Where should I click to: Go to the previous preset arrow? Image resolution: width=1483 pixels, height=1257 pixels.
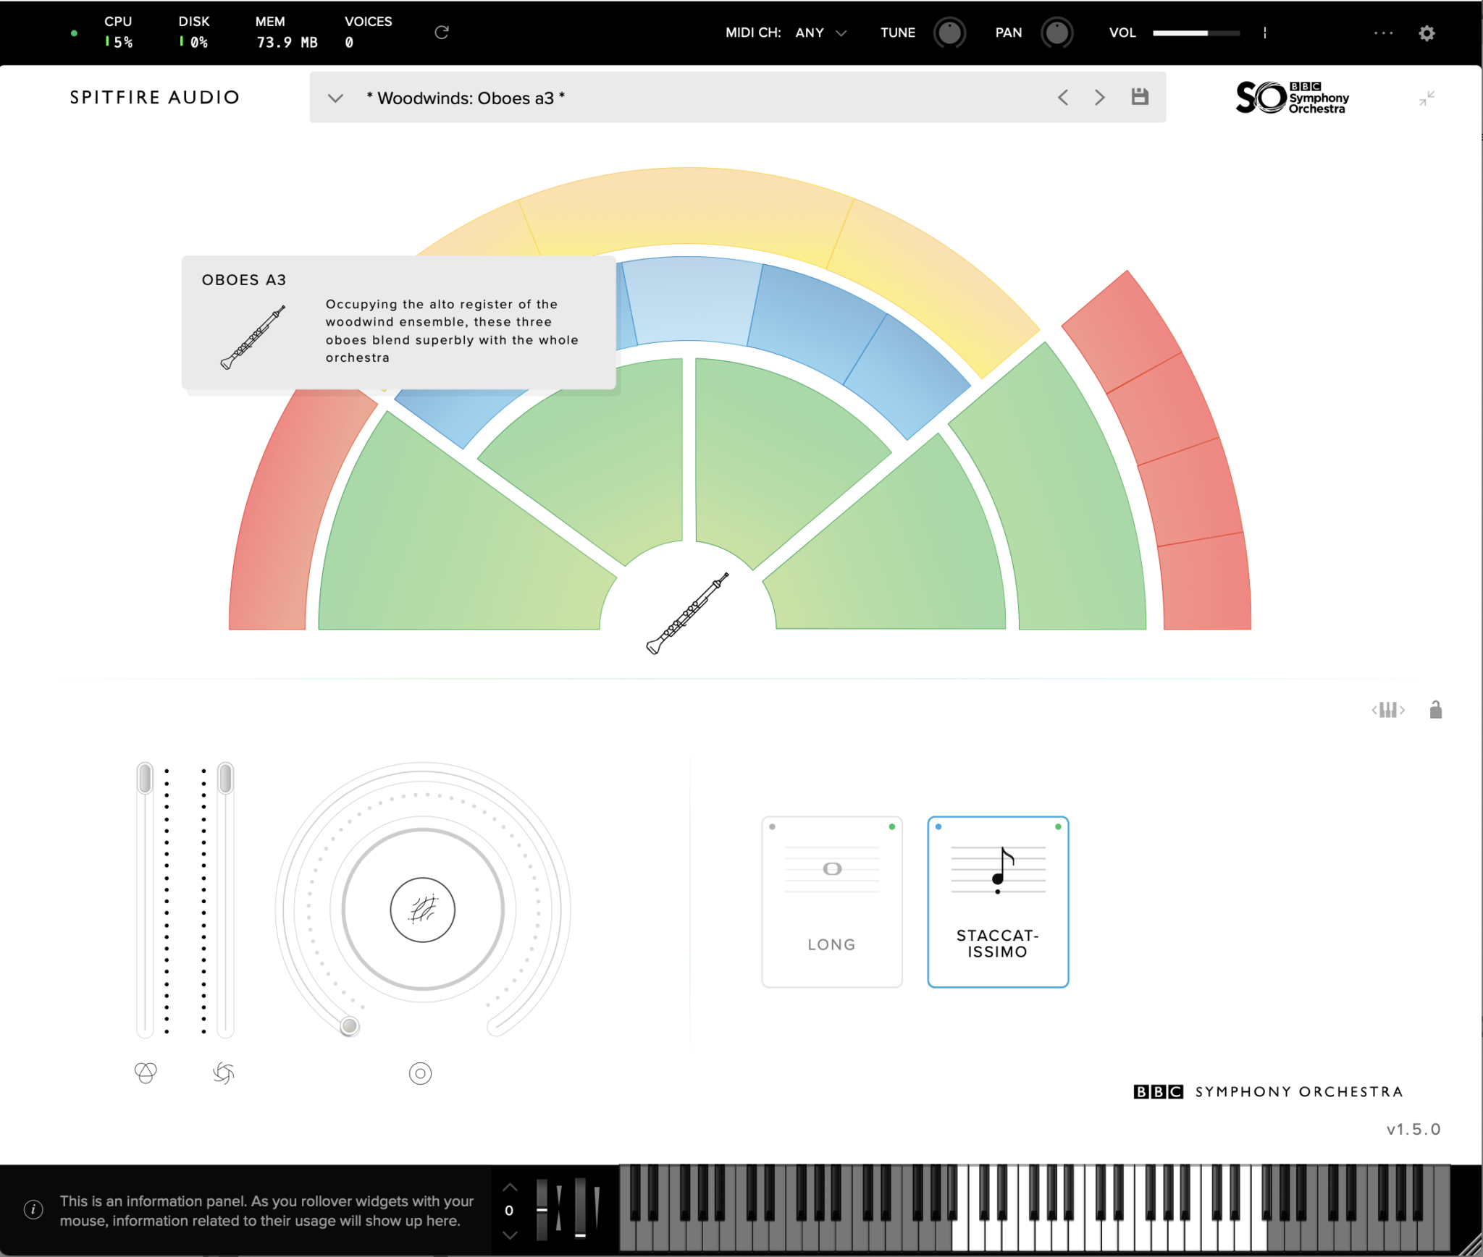(x=1062, y=97)
